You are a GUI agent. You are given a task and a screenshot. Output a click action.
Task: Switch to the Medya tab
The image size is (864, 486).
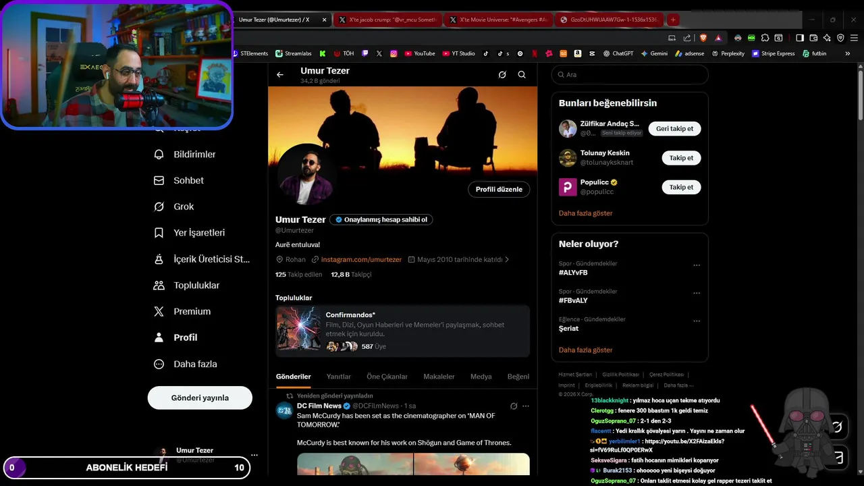click(x=481, y=377)
